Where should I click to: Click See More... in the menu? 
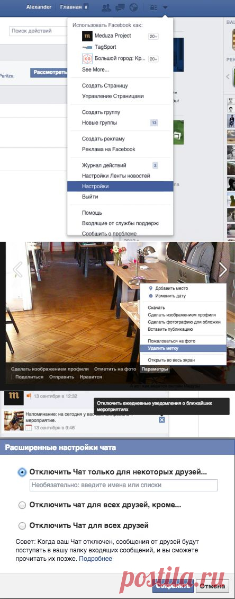(95, 69)
